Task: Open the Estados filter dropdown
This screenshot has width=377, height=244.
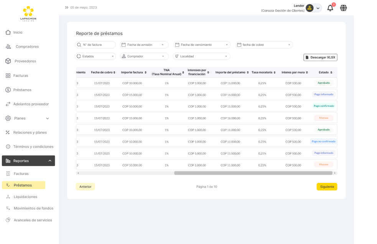Action: pyautogui.click(x=95, y=56)
